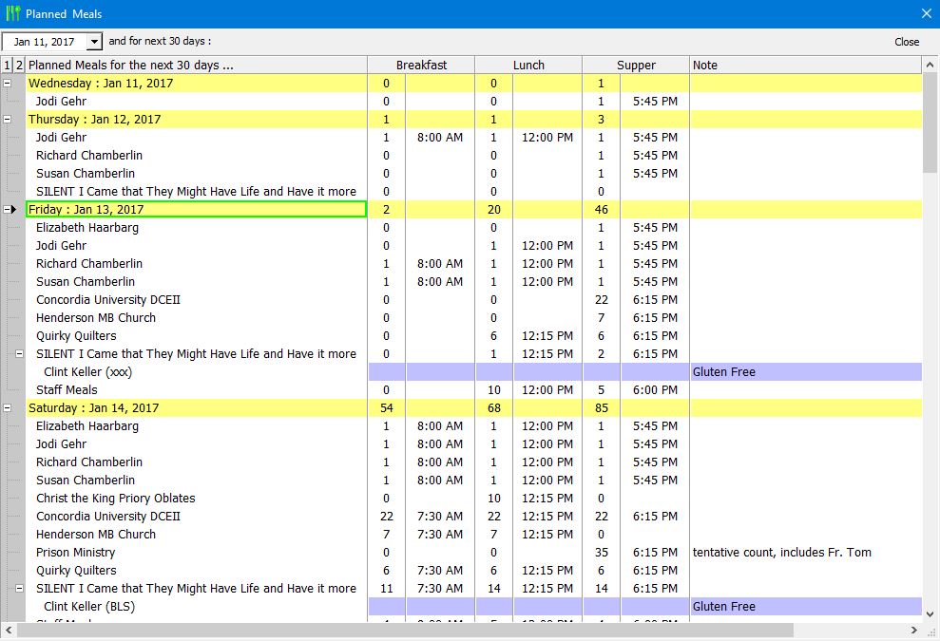Click Saturday's total breakfast count 54
Screen dimensions: 940x641
(387, 408)
